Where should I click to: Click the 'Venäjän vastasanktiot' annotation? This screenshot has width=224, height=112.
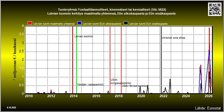90,85
